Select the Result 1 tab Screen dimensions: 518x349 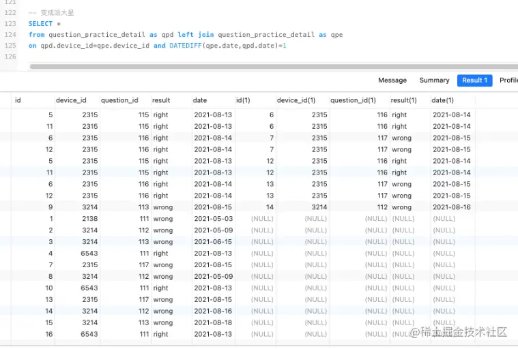tap(474, 80)
